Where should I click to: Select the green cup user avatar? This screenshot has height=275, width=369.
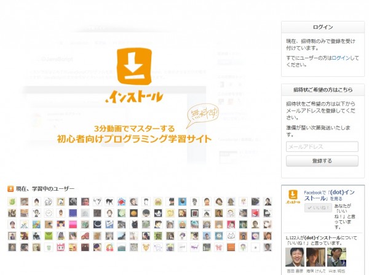click(49, 247)
